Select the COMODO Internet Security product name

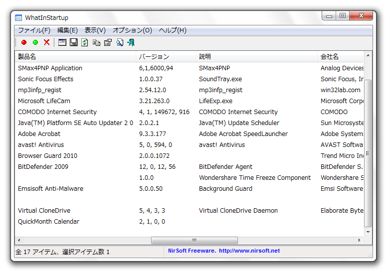[57, 112]
